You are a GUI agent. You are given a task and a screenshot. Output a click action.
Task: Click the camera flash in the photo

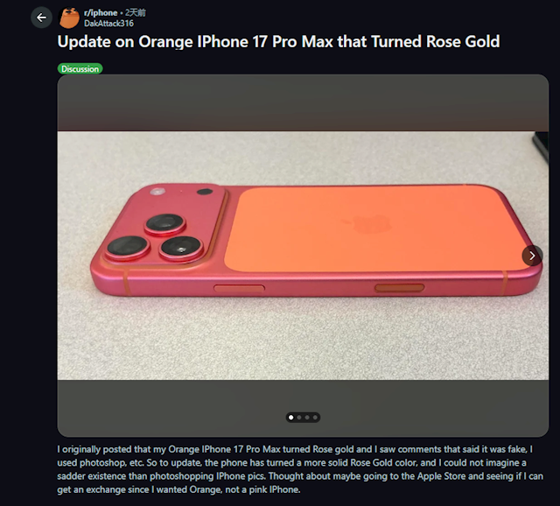pos(157,192)
